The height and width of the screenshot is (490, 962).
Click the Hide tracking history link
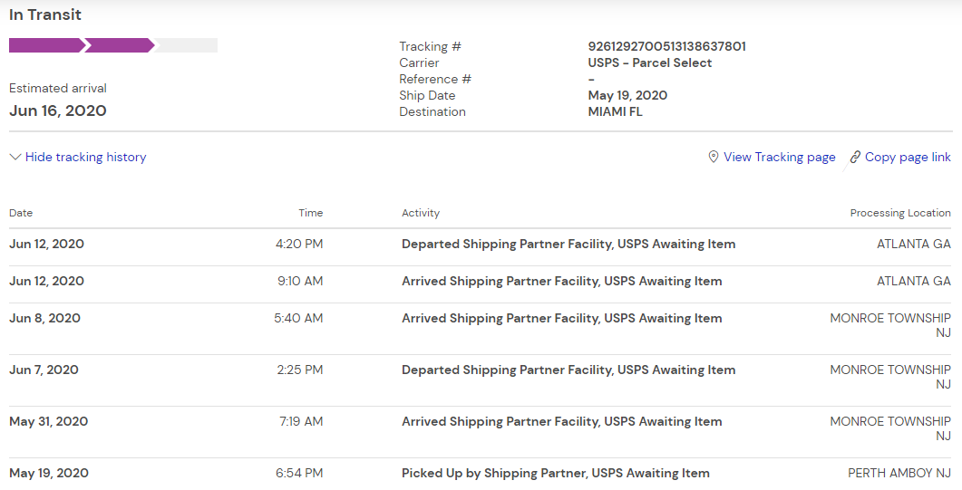(85, 158)
